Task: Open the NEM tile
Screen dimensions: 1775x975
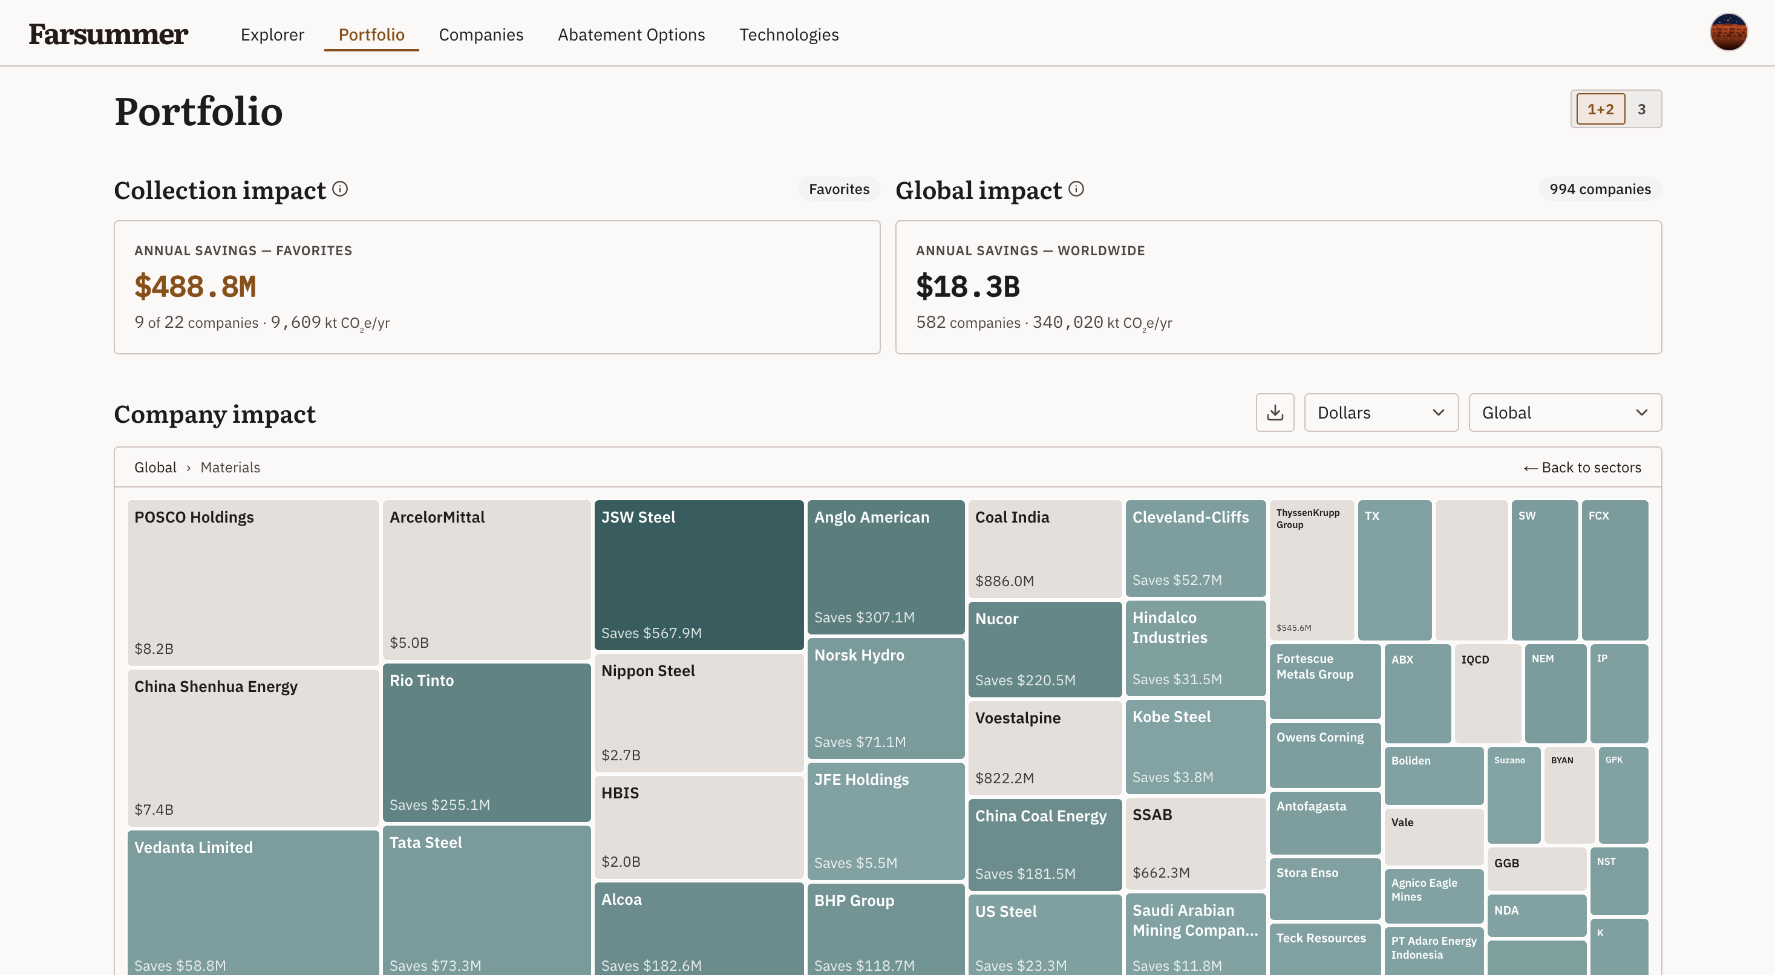Action: [1555, 693]
